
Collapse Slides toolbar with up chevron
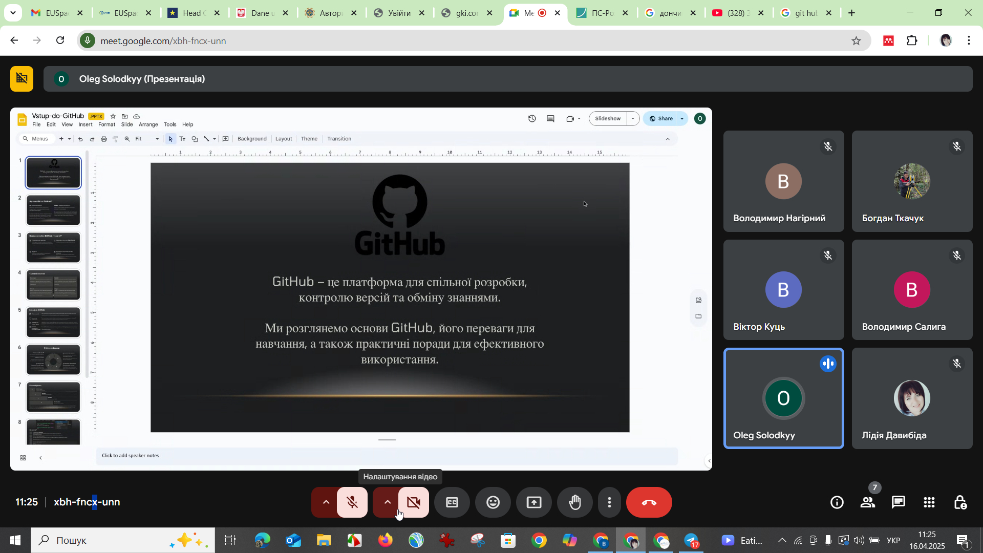(x=667, y=139)
